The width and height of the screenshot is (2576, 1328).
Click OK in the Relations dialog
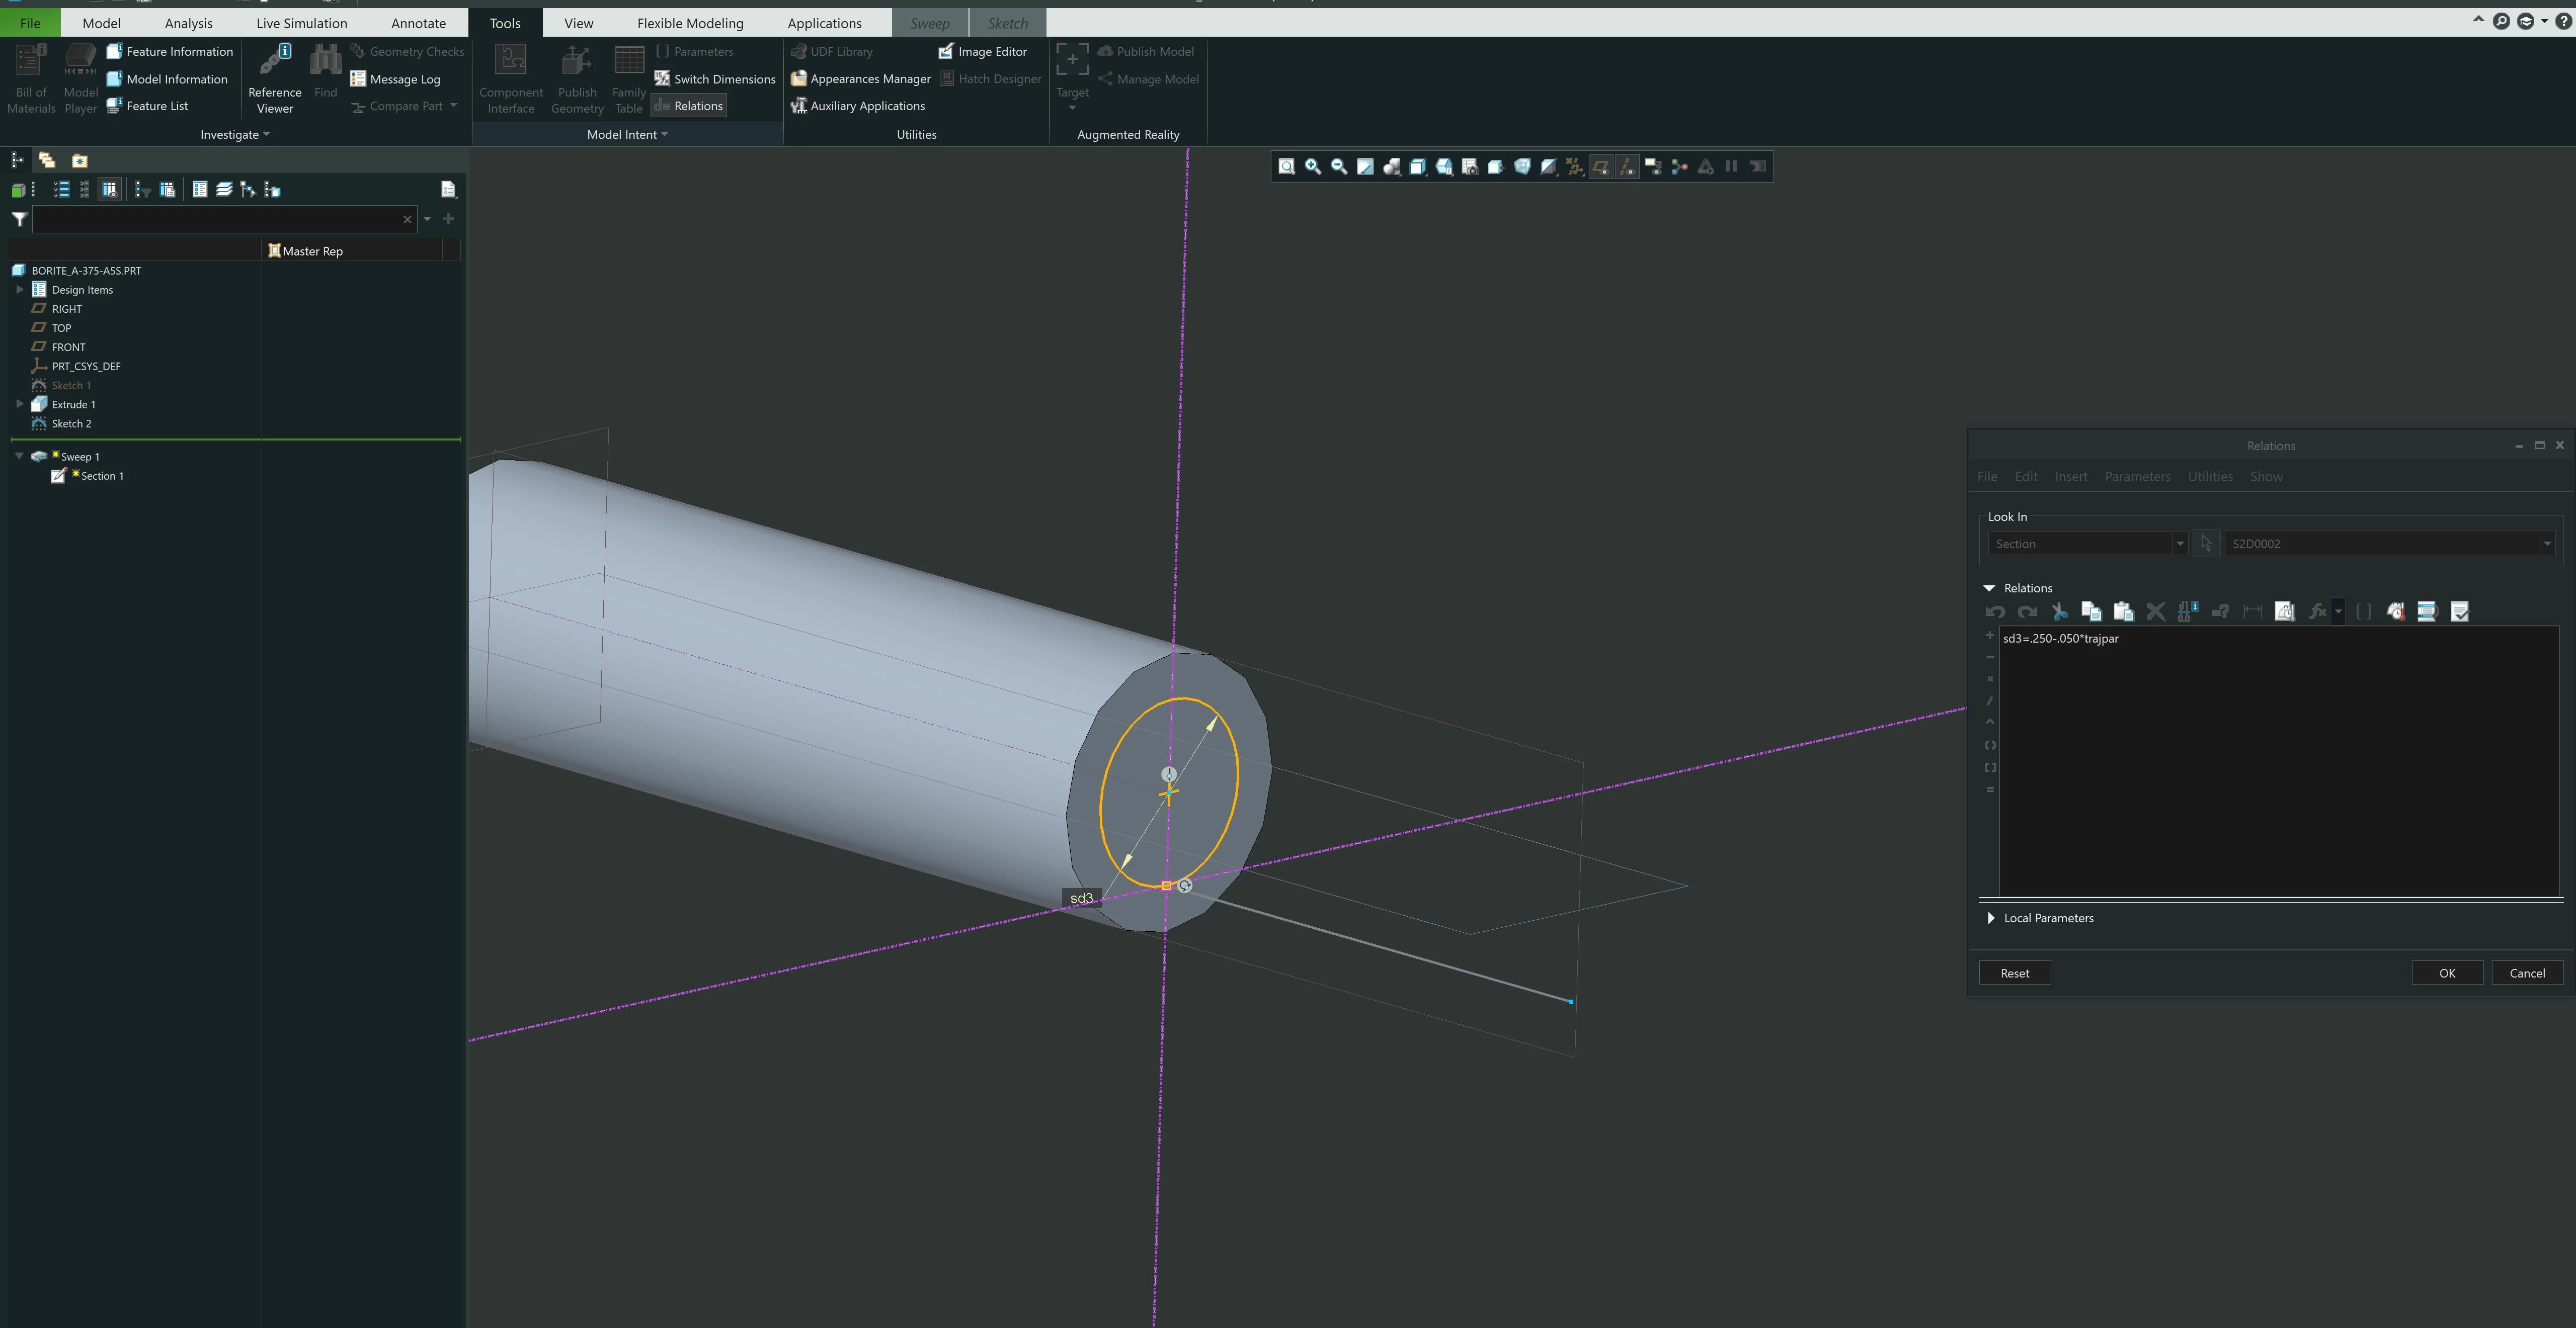[x=2446, y=973]
